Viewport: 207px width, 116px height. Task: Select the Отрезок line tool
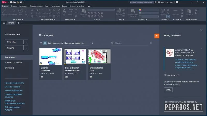click(4, 12)
